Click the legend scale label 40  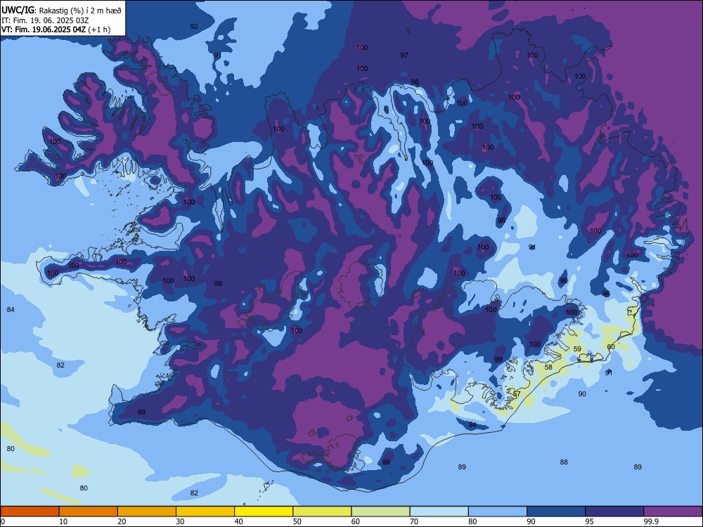239,521
